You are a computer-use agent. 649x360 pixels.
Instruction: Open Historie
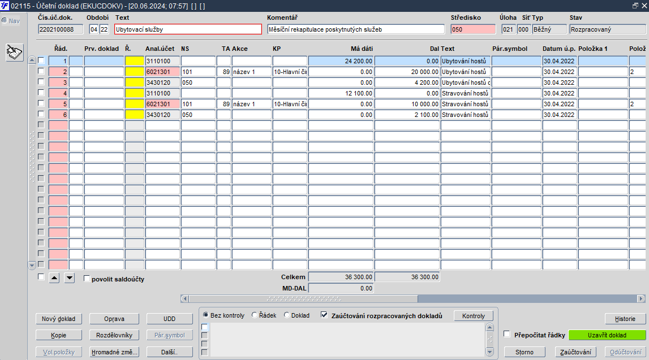[x=625, y=319]
